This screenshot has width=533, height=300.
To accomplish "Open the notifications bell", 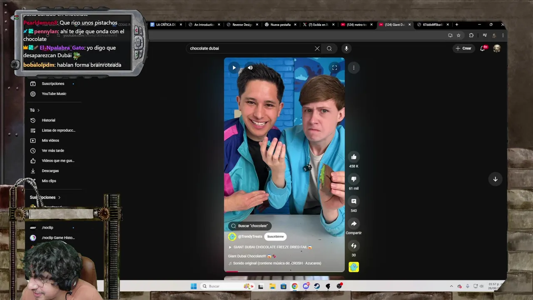I will 483,48.
